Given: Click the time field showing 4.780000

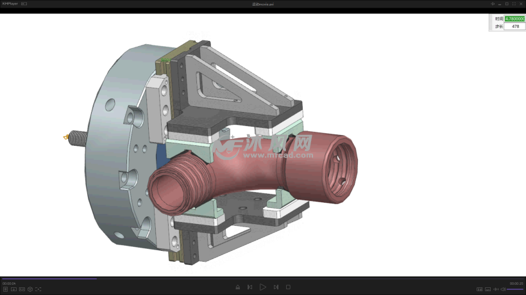Looking at the screenshot, I should click(x=514, y=19).
